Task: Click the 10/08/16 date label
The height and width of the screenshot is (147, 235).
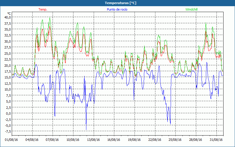Action: point(73,140)
